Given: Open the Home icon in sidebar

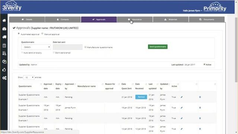Looking at the screenshot, I should pos(4,20).
